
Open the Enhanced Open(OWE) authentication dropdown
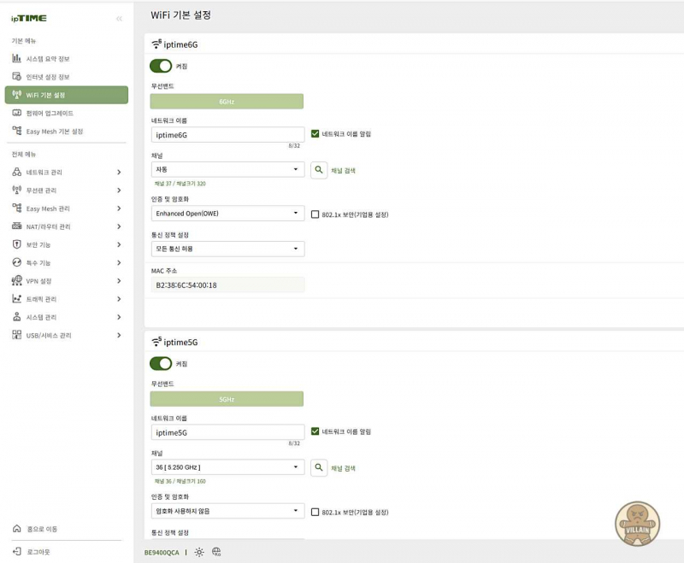pos(227,214)
